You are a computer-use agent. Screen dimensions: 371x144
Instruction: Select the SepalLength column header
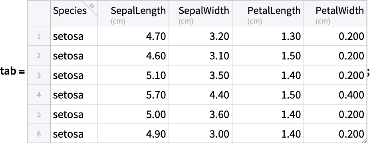(x=133, y=13)
